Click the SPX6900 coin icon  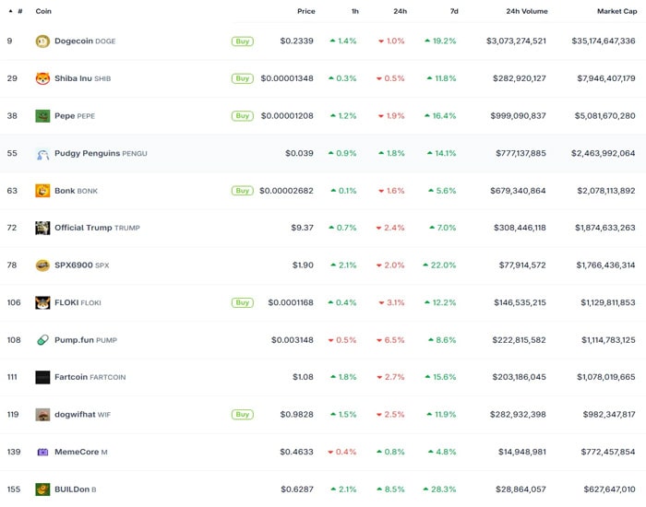point(42,265)
